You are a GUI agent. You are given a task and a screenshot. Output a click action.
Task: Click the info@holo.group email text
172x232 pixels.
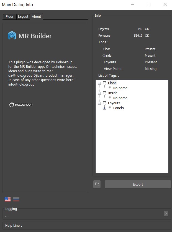coord(21,84)
